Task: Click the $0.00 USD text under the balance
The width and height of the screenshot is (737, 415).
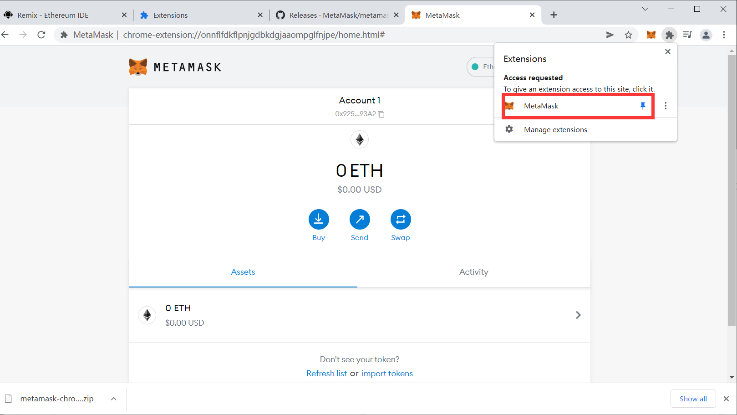Action: (360, 190)
